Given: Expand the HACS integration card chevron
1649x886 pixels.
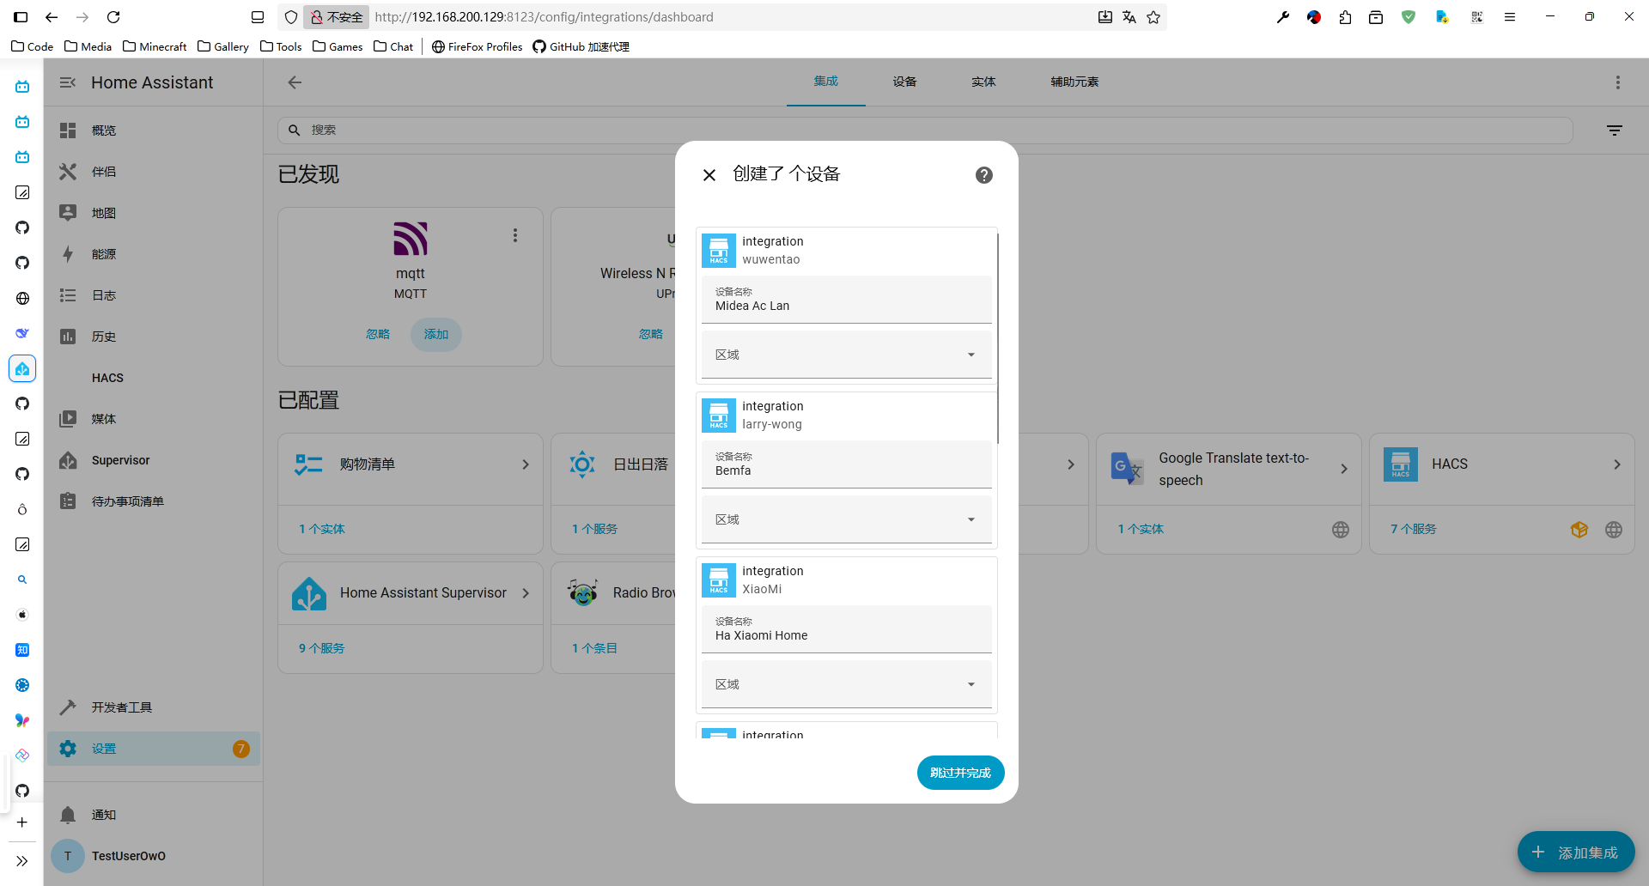Looking at the screenshot, I should [x=1616, y=464].
